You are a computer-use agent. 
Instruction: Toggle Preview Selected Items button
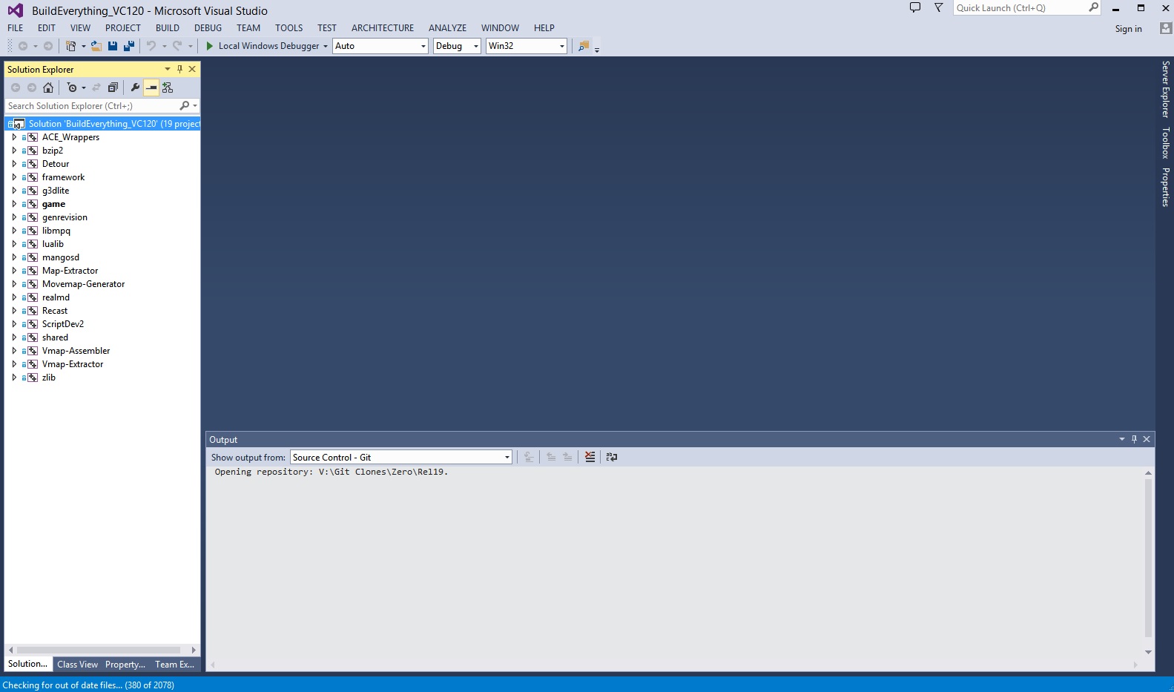151,88
